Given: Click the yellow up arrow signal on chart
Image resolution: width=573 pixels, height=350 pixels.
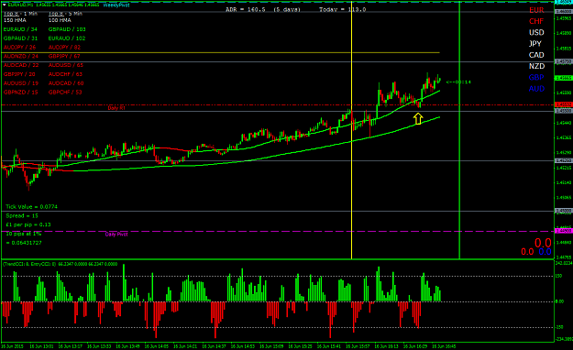Looking at the screenshot, I should click(418, 119).
